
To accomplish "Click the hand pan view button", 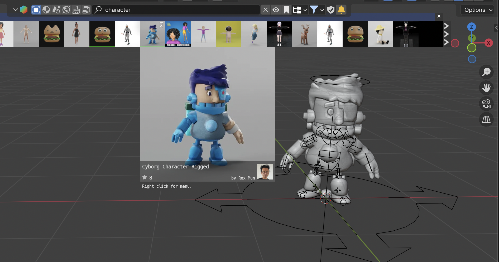I will 486,88.
